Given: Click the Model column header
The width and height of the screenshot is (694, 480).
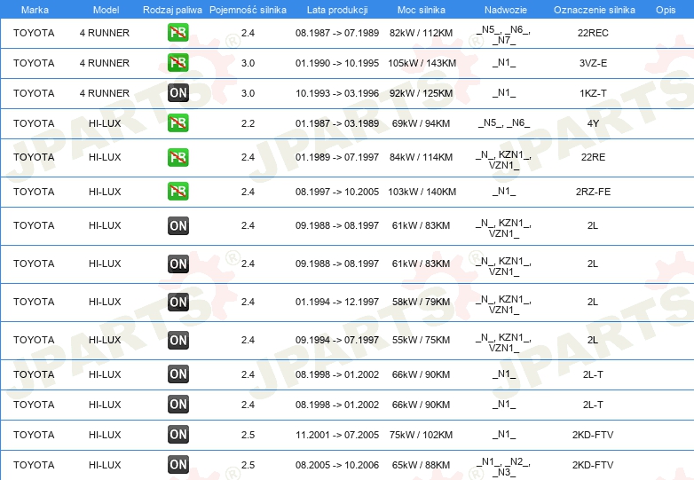Looking at the screenshot, I should (106, 10).
